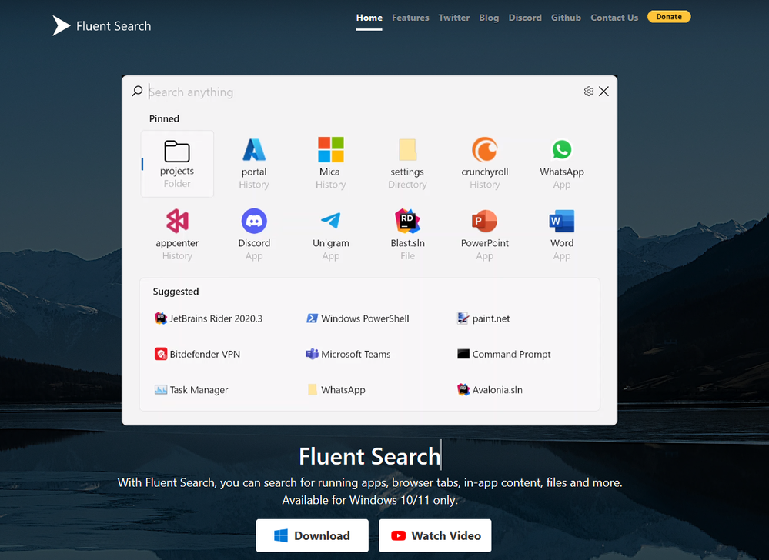Select suggested paint.net
Screen dimensions: 769x560
tap(483, 318)
